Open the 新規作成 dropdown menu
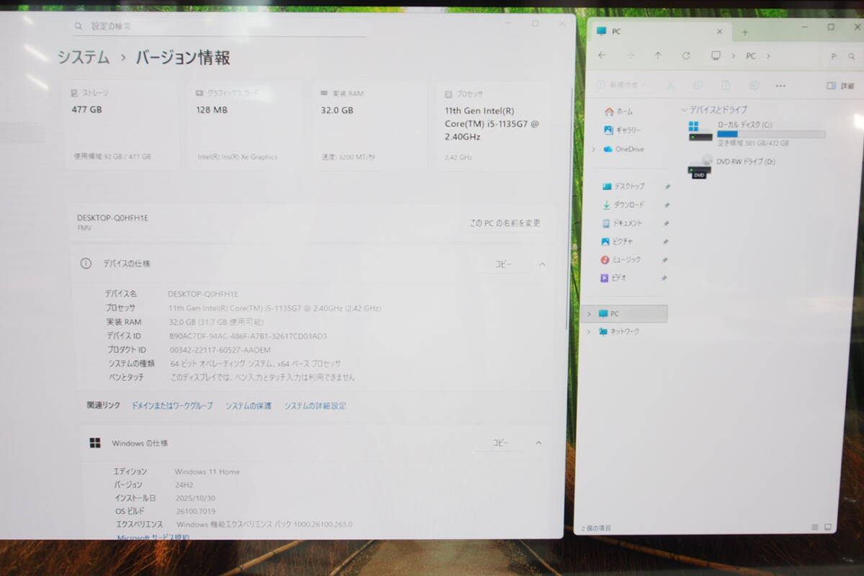The image size is (864, 576). [x=621, y=85]
